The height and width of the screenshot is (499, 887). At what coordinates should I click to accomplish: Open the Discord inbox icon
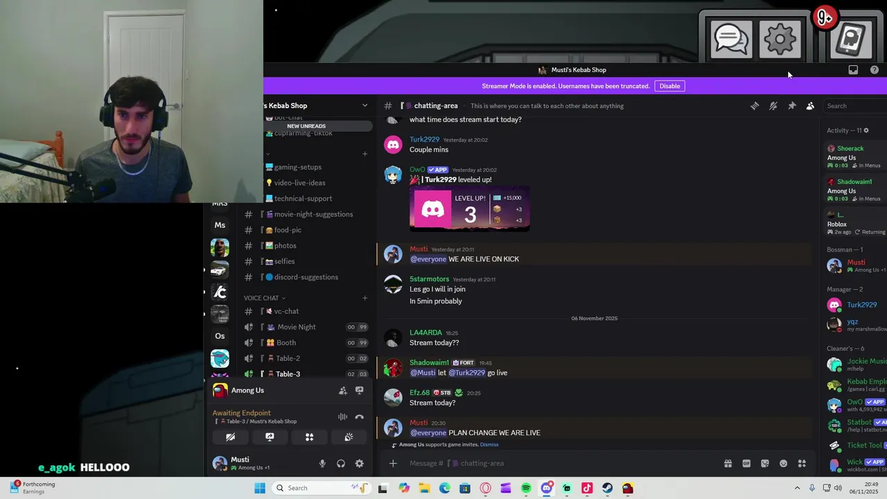853,70
